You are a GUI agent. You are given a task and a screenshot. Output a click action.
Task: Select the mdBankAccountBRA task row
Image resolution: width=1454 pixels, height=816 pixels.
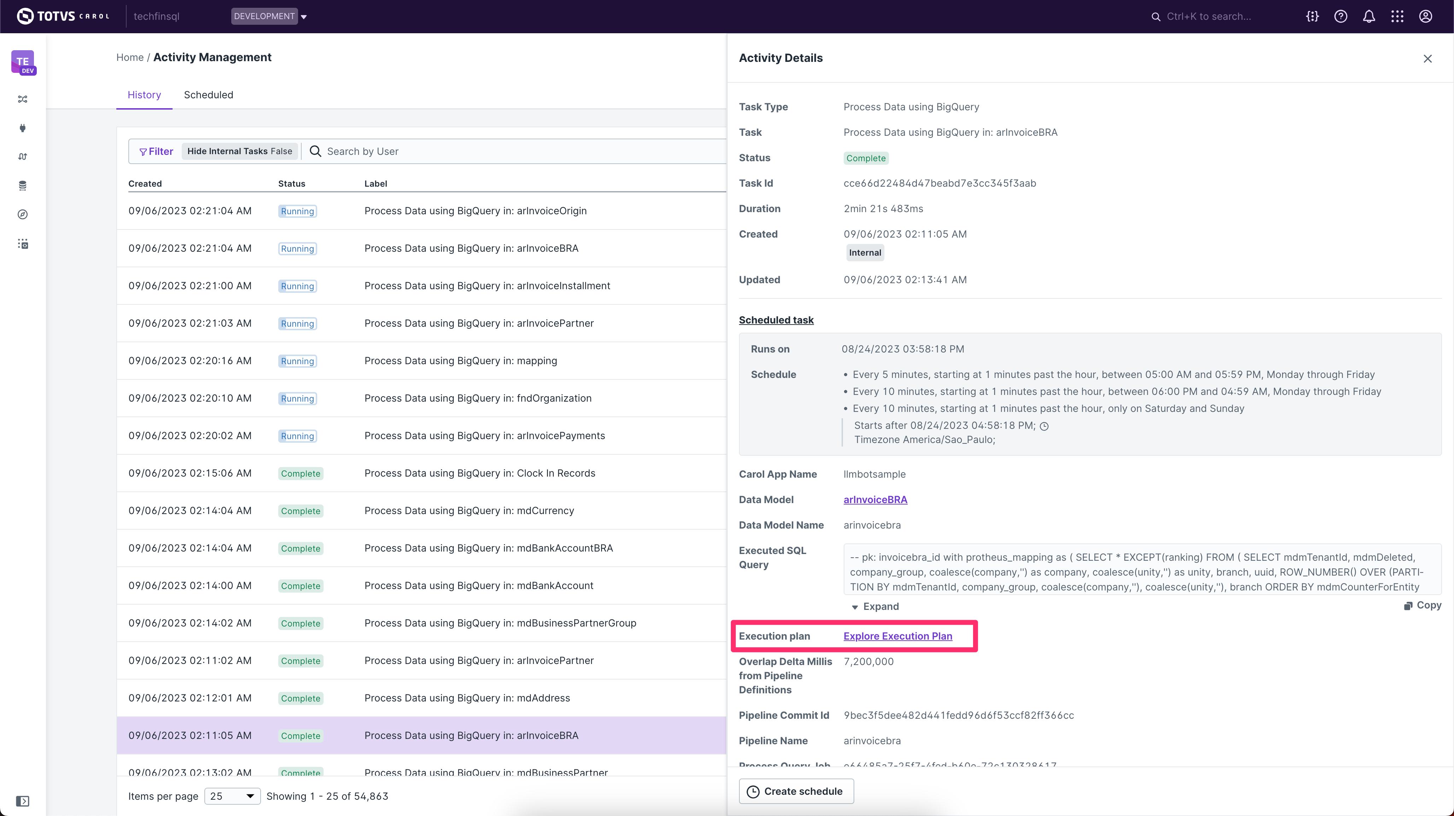421,548
